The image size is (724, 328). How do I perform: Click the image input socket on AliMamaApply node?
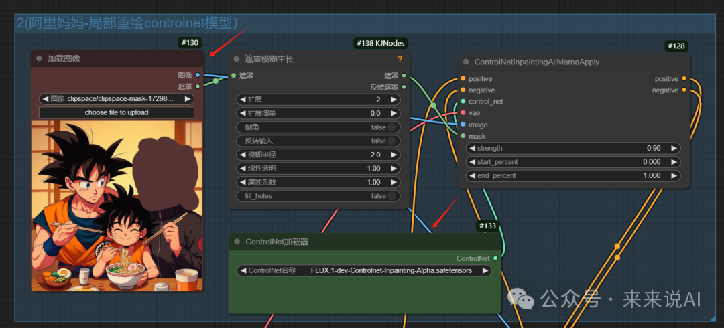click(x=463, y=125)
